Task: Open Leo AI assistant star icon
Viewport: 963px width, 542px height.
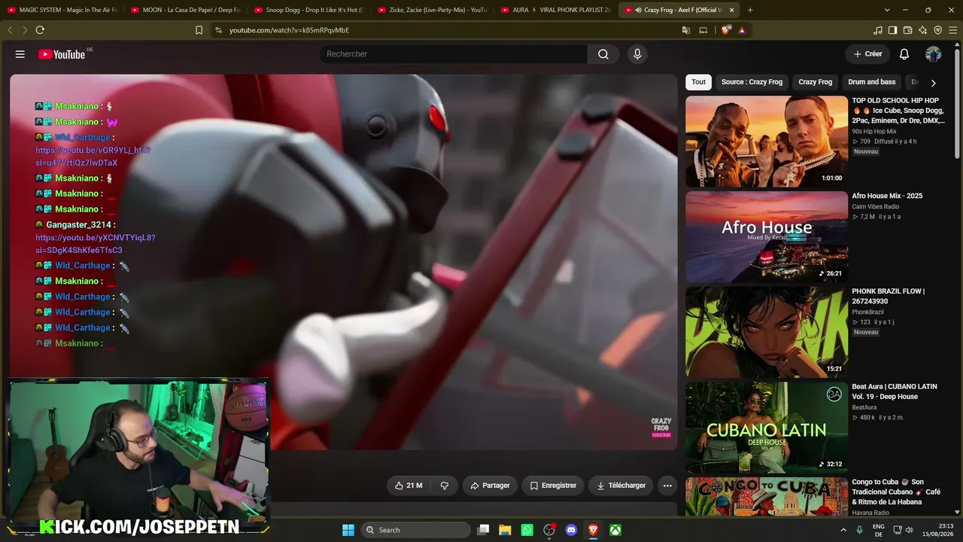Action: coord(922,30)
